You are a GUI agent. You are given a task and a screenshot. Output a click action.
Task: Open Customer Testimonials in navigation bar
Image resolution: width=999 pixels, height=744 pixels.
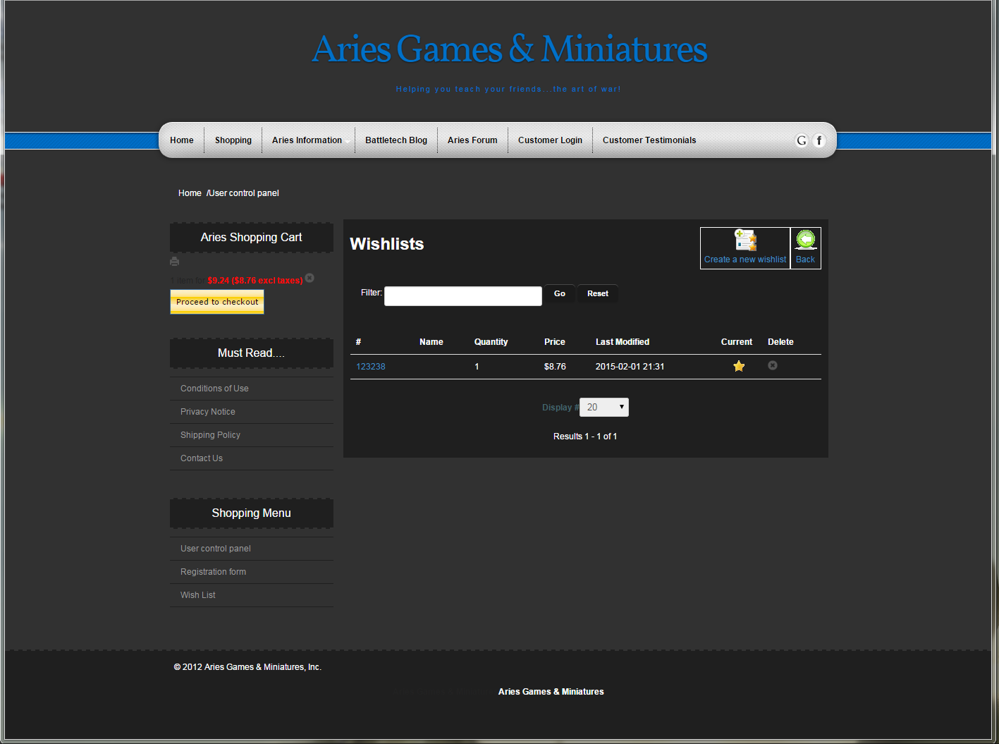[x=649, y=140]
